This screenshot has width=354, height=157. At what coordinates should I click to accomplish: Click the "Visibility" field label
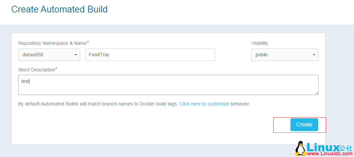259,43
